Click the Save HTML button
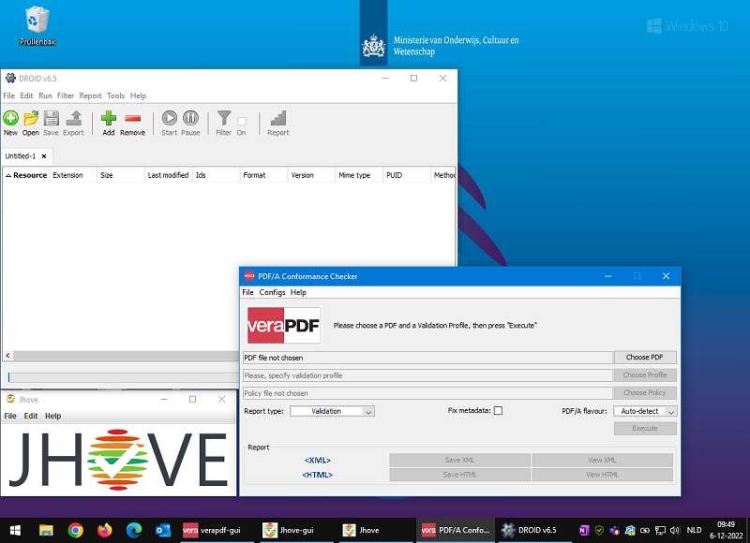 (459, 475)
